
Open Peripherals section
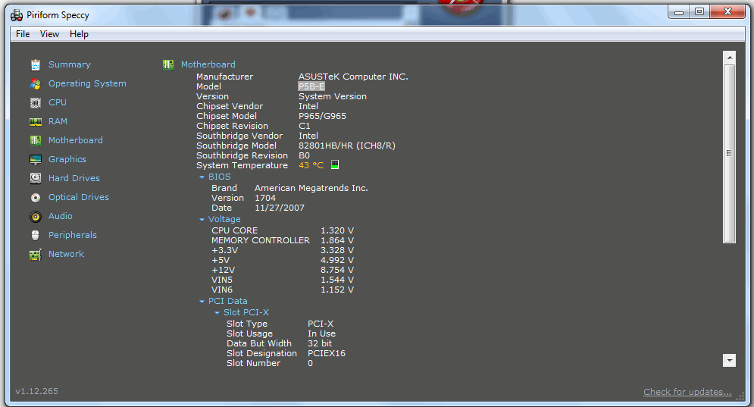pyautogui.click(x=73, y=235)
